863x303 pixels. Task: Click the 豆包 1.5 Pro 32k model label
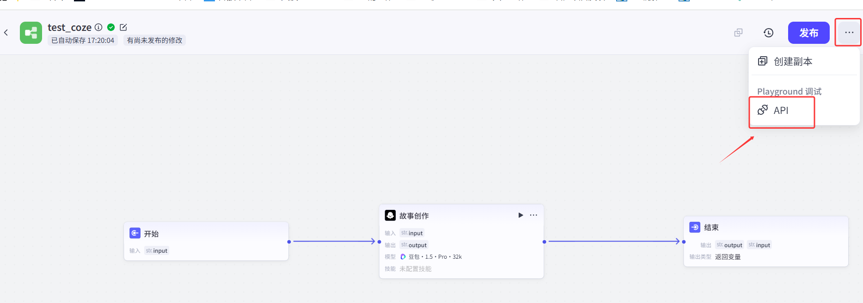tap(435, 257)
